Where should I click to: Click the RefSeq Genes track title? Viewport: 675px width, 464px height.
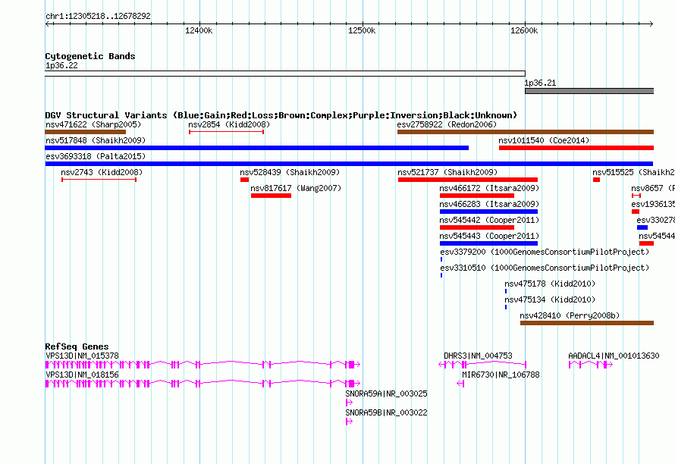77,346
